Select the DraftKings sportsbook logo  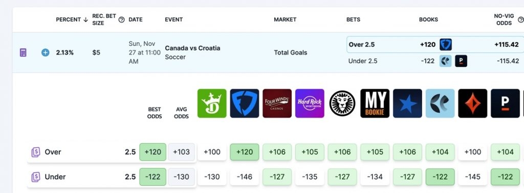212,103
